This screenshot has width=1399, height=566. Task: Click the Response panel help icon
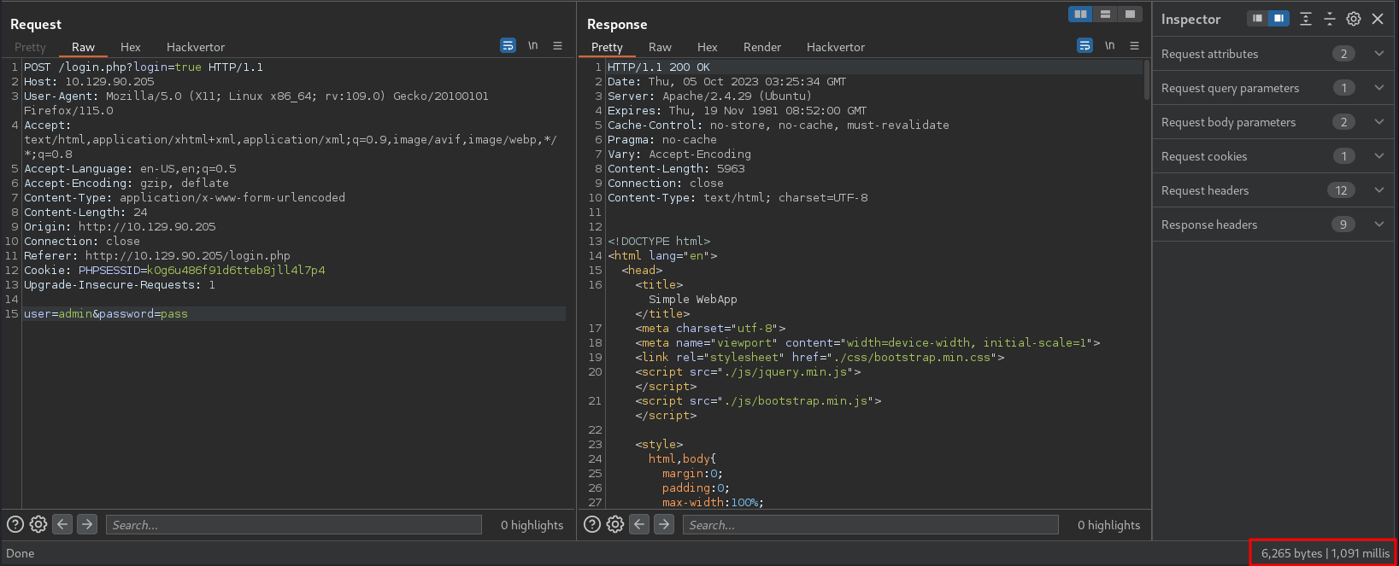pyautogui.click(x=591, y=524)
